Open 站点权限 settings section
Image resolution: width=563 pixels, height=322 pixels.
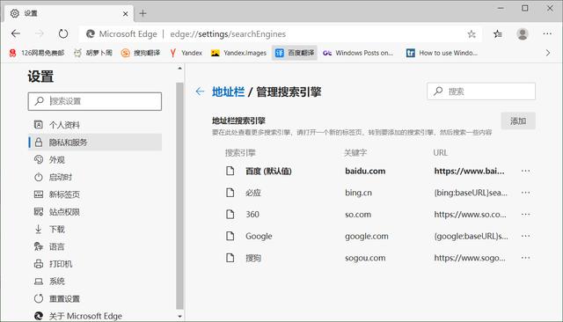(95, 212)
